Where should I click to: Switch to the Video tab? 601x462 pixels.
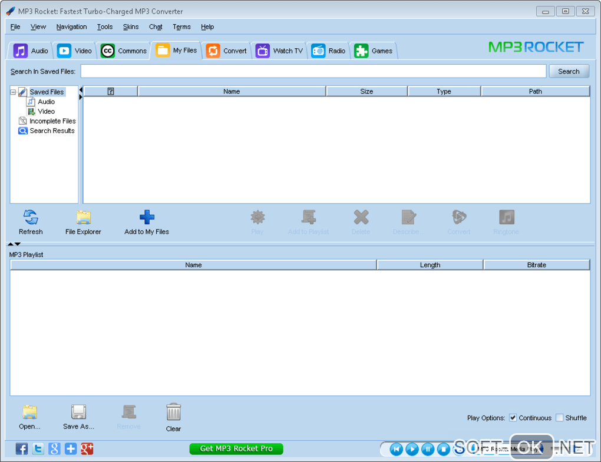(x=74, y=51)
